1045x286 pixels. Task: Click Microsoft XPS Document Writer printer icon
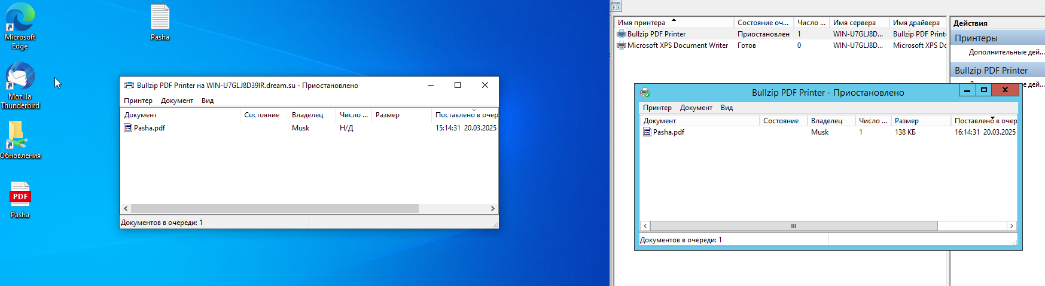[x=621, y=45]
